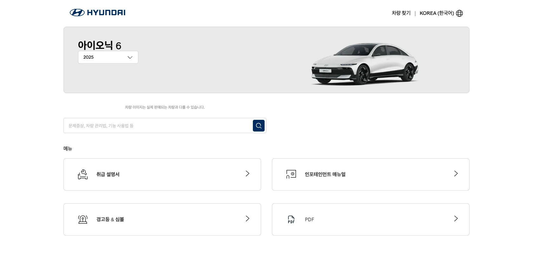This screenshot has height=270, width=533.
Task: Click the IONIQ 6 car image
Action: 365,63
